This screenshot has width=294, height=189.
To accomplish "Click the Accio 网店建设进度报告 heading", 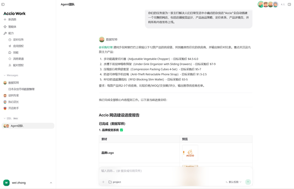I will (x=119, y=115).
